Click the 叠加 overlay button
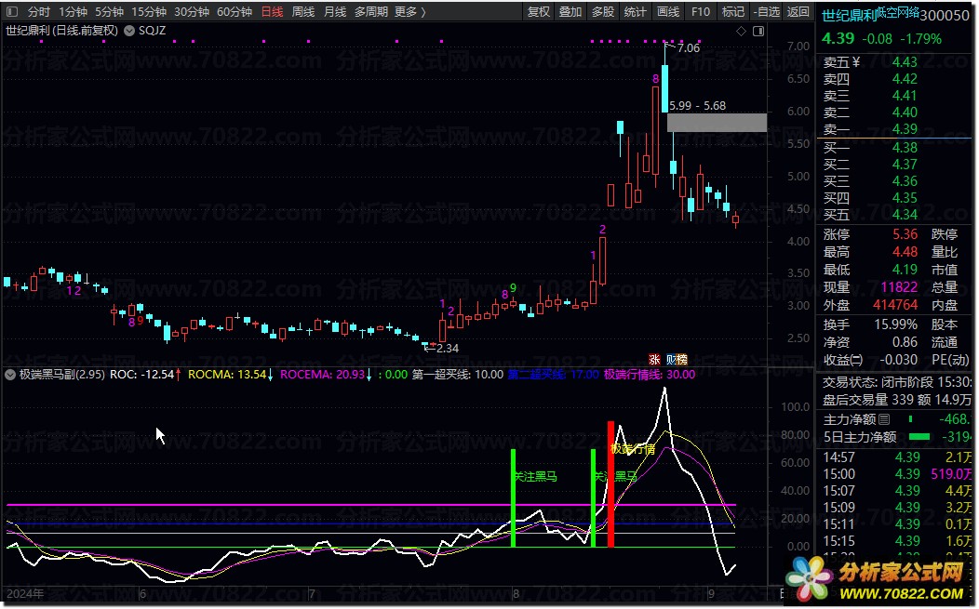 570,12
